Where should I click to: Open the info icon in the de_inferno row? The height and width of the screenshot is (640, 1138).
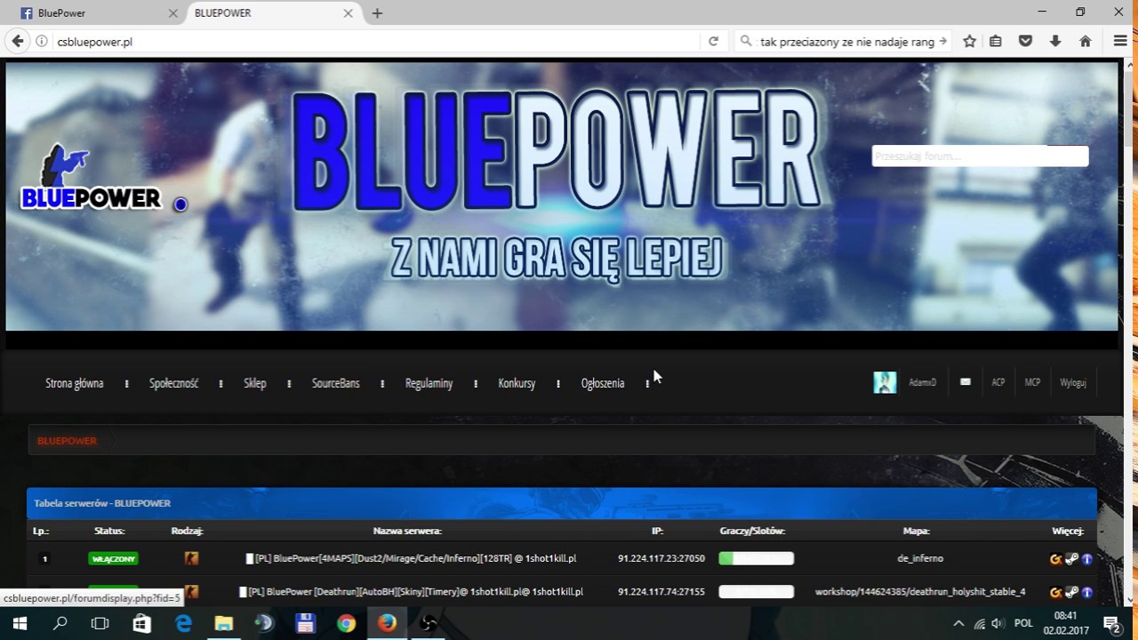coord(1086,559)
